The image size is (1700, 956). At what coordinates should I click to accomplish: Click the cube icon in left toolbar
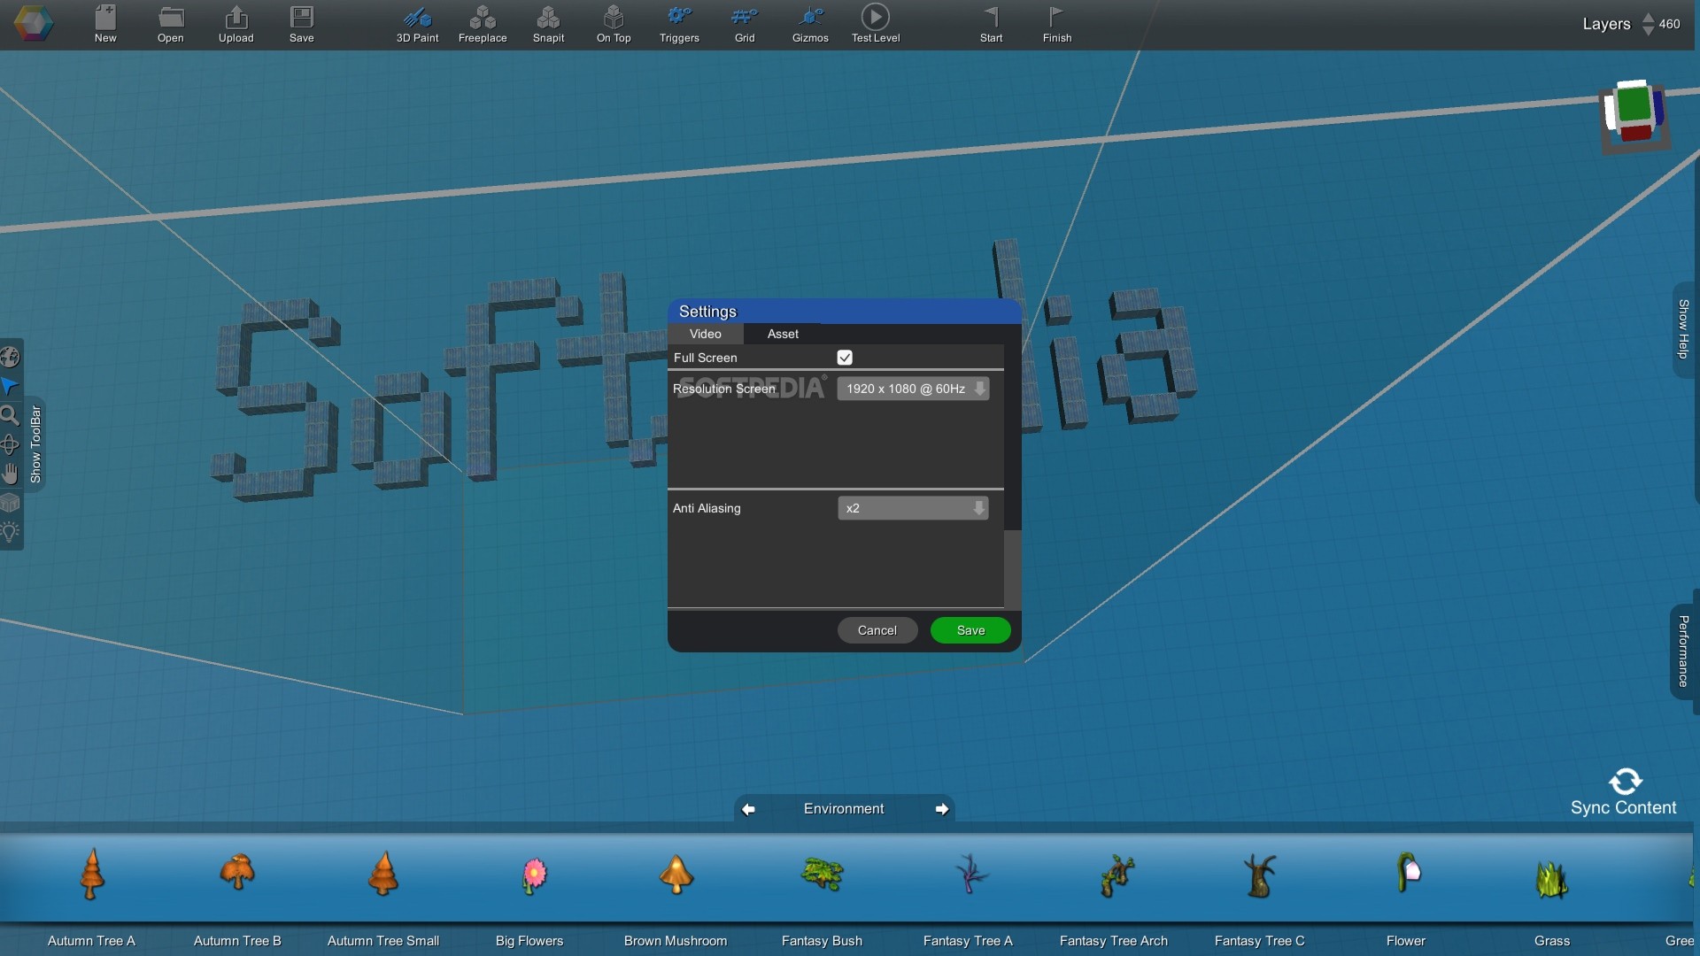(10, 503)
